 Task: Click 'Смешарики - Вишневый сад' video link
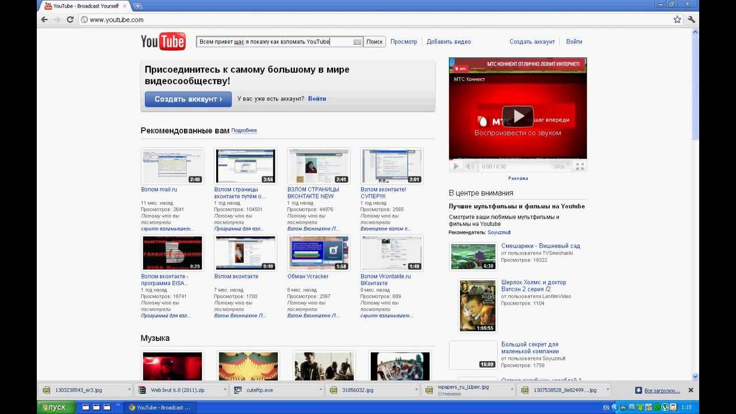point(540,246)
